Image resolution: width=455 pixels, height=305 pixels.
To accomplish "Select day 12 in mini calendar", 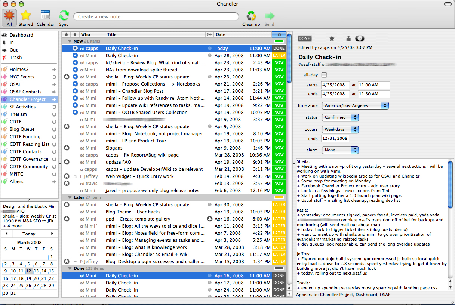I will point(29,271).
